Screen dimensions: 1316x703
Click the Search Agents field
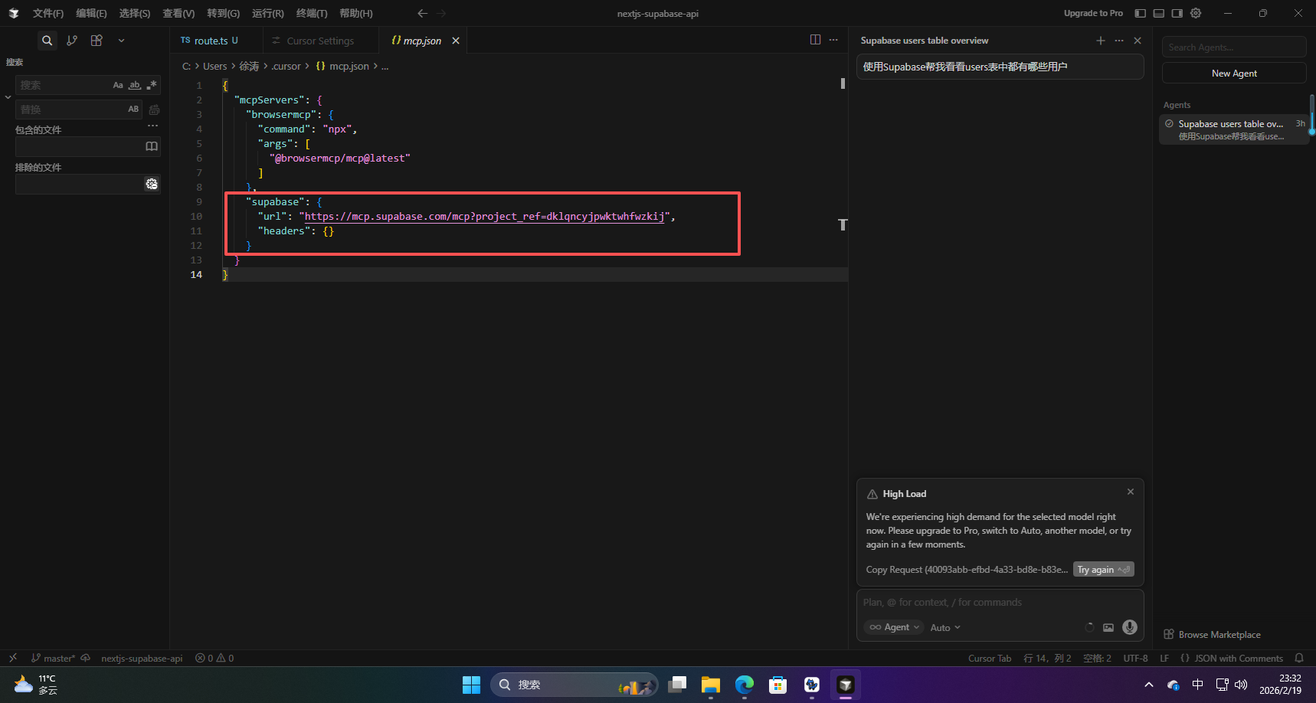[1233, 47]
